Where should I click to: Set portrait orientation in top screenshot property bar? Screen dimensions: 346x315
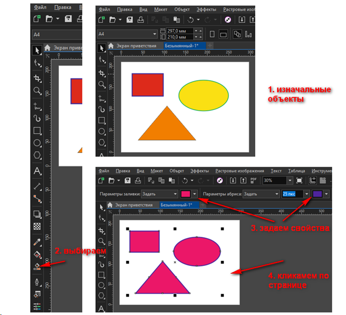(212, 34)
